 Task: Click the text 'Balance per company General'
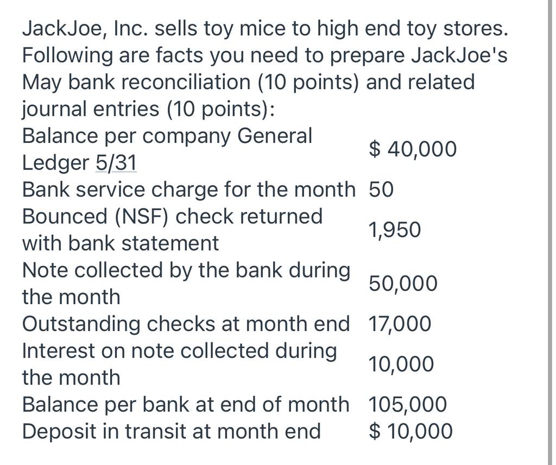click(167, 136)
